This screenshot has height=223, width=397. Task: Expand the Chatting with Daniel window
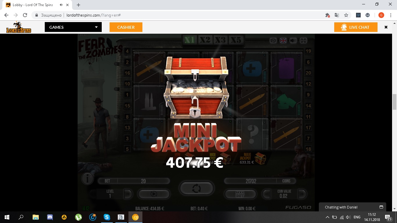[381, 207]
